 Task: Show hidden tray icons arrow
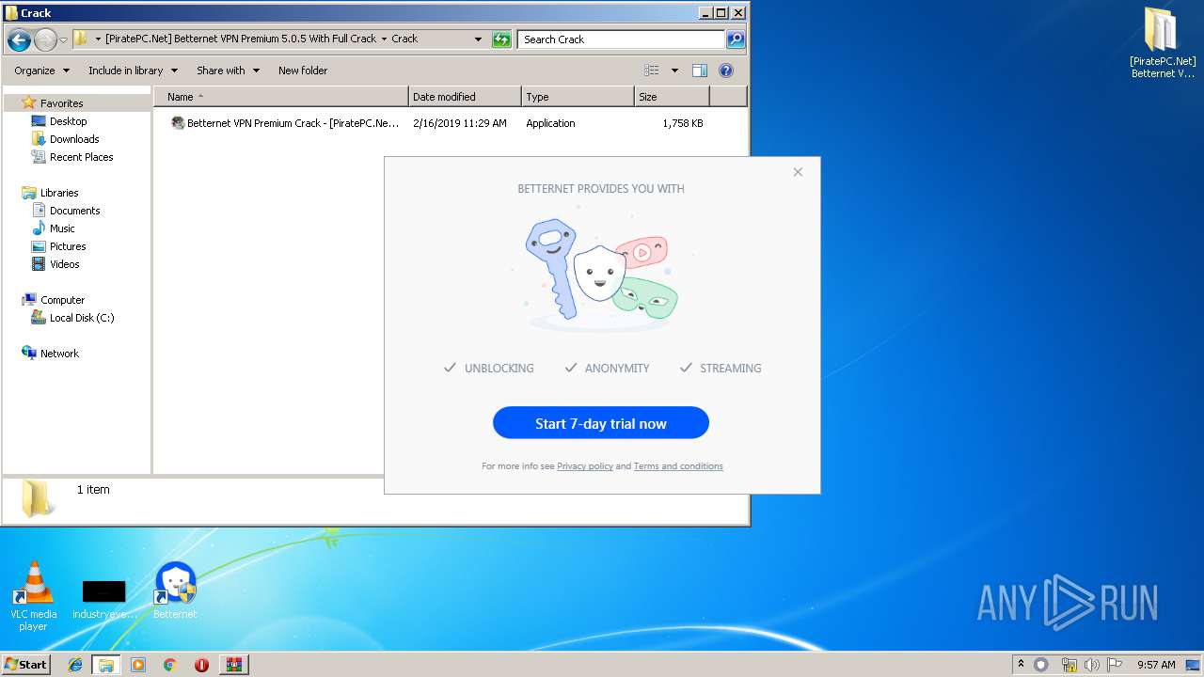point(1021,665)
